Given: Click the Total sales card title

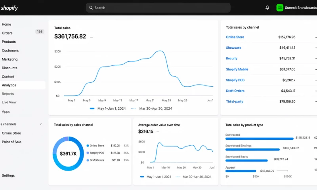Looking at the screenshot, I should tap(62, 28).
